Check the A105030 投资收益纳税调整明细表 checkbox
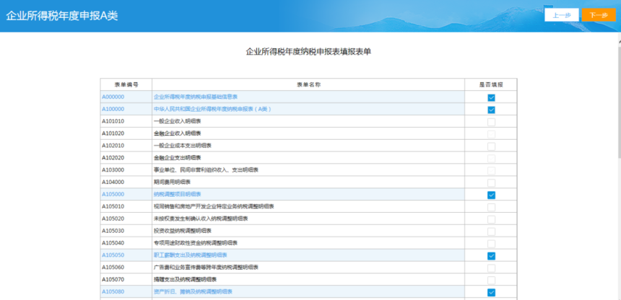This screenshot has width=621, height=300. 491,231
